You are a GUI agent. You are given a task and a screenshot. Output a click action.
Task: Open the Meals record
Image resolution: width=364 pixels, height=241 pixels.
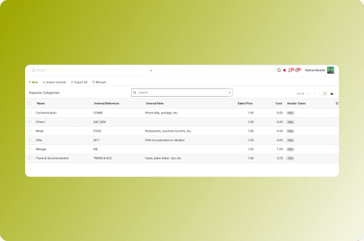[40, 131]
